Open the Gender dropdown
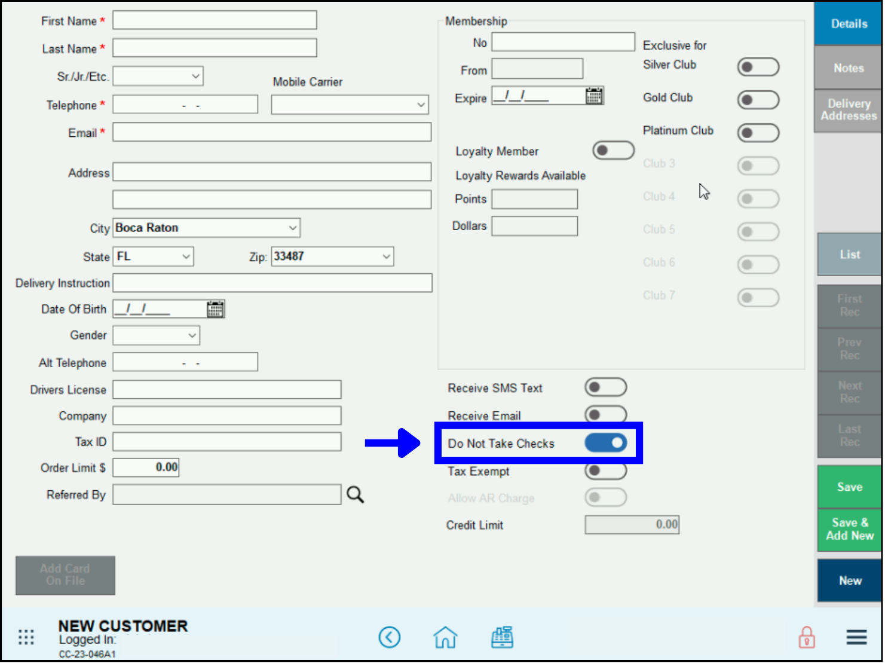 tap(156, 335)
